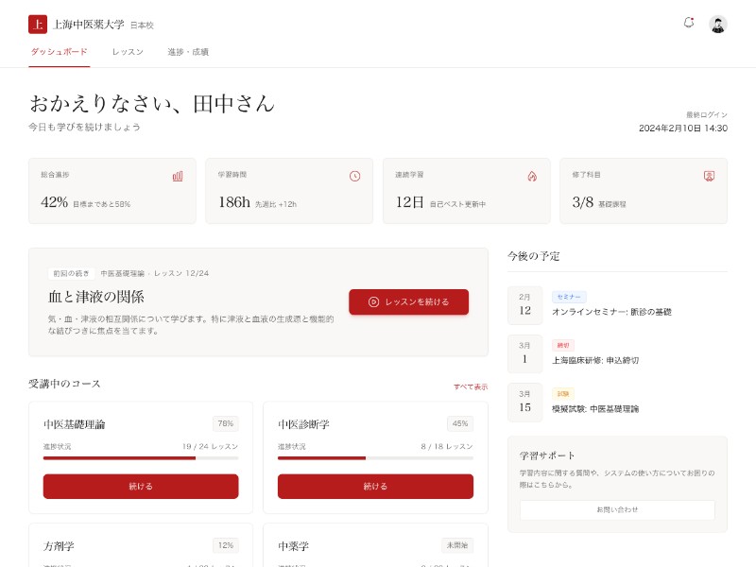
Task: Click the セミナー badge on the February event
Action: (x=569, y=296)
